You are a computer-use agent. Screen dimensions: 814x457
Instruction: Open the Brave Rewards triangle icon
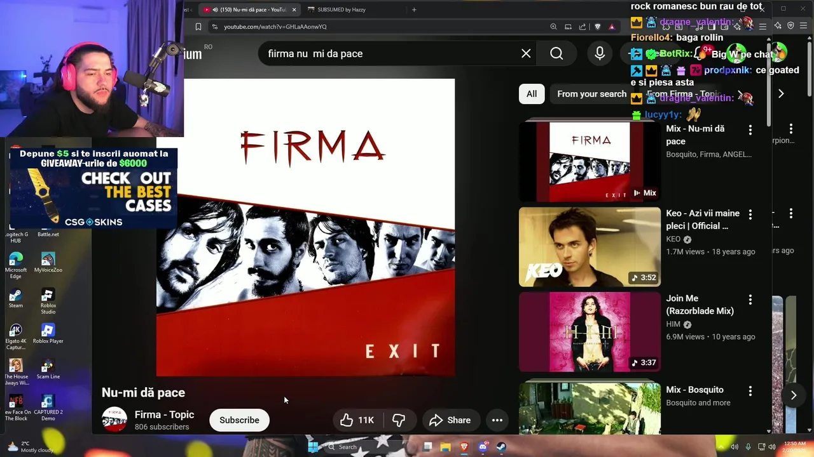pyautogui.click(x=612, y=27)
